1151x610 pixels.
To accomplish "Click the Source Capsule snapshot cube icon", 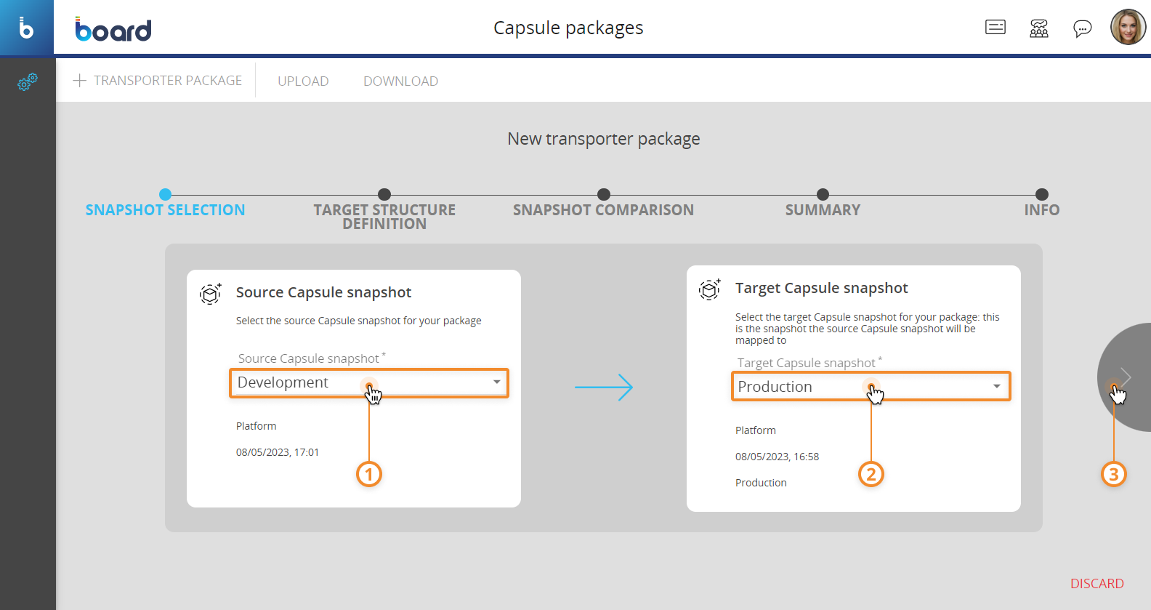I will [x=211, y=294].
